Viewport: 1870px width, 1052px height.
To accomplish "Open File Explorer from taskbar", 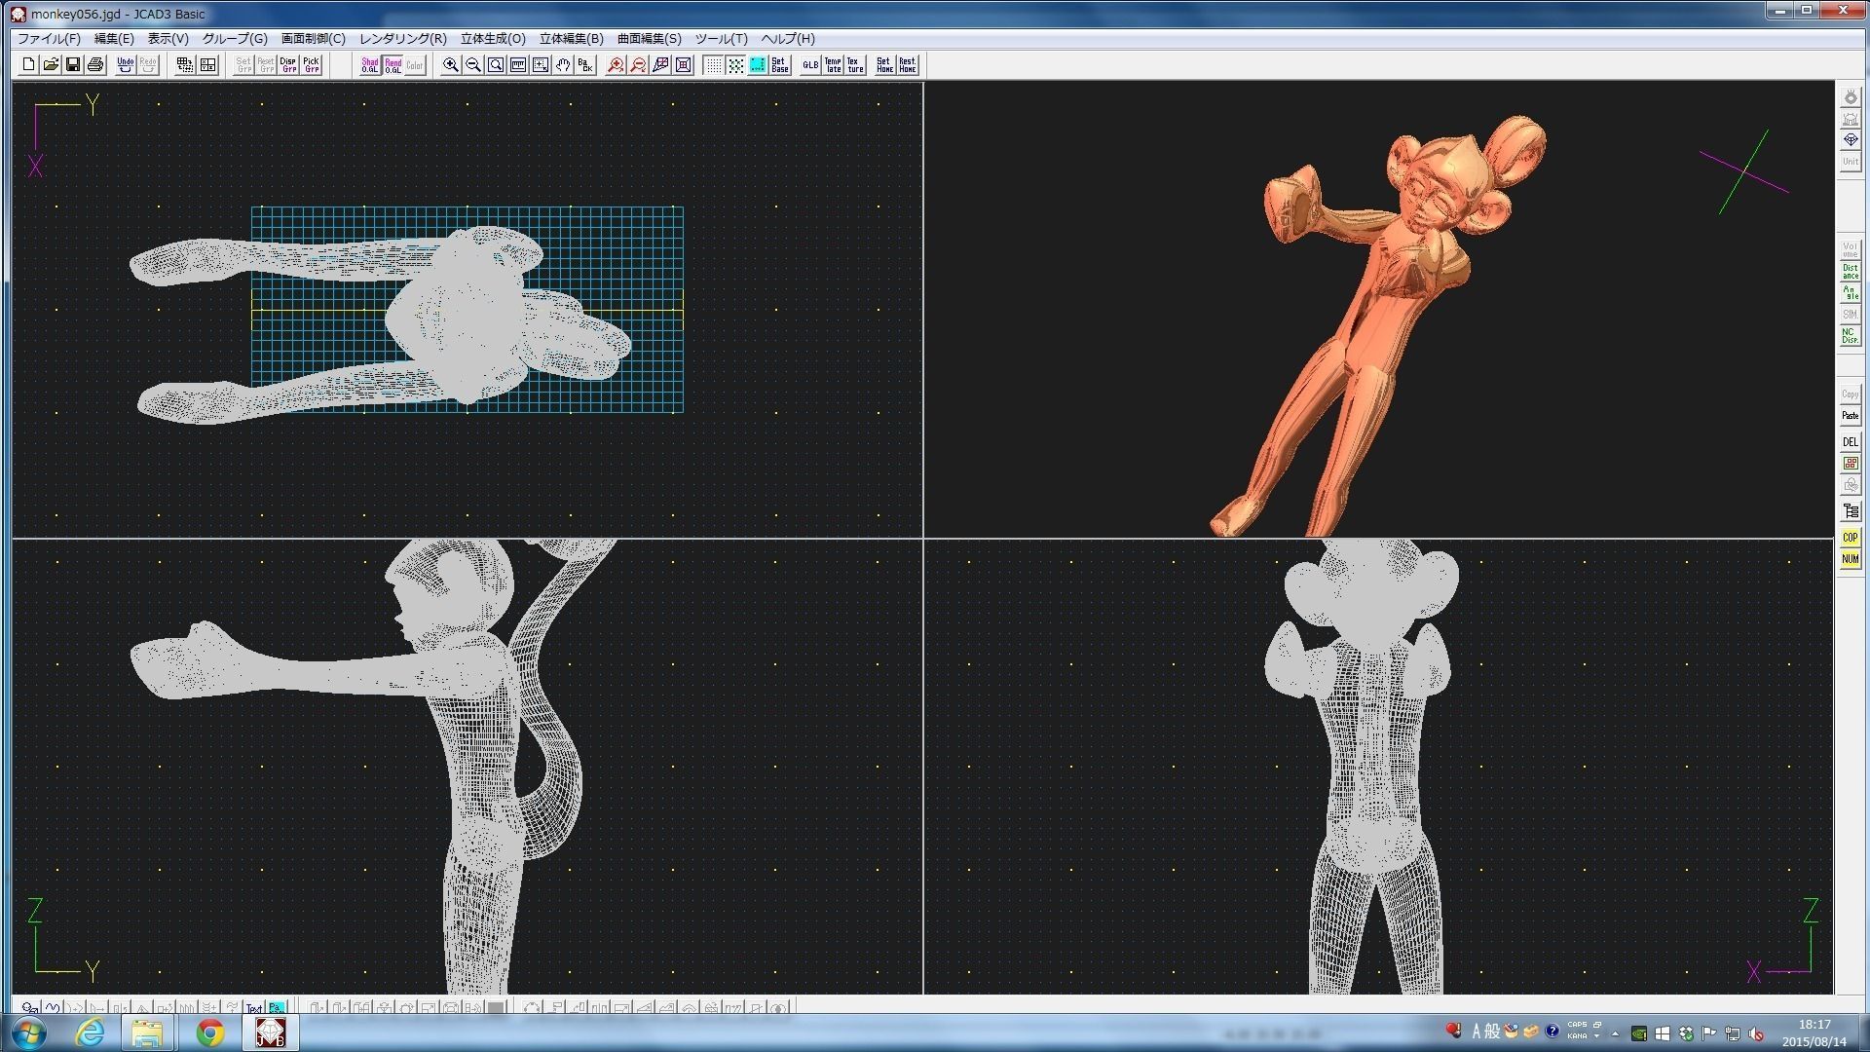I will 147,1033.
